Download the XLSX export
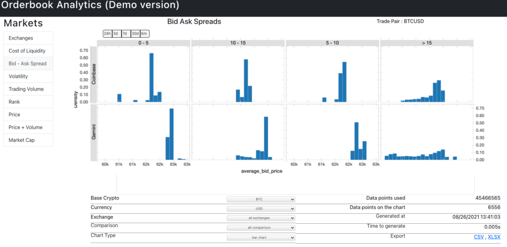 [494, 237]
